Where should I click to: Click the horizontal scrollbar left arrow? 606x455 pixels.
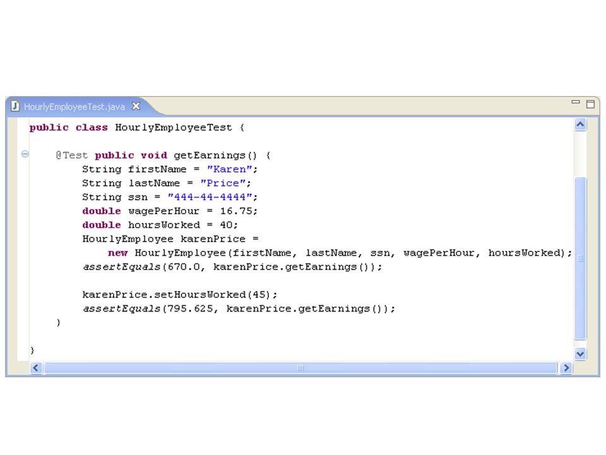tap(36, 368)
